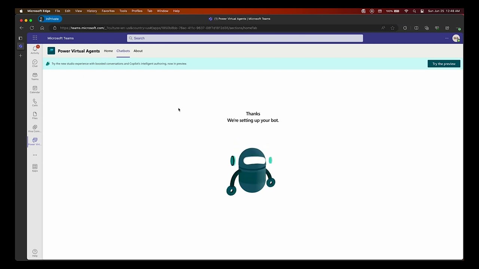Share this page using share icon

click(x=447, y=28)
